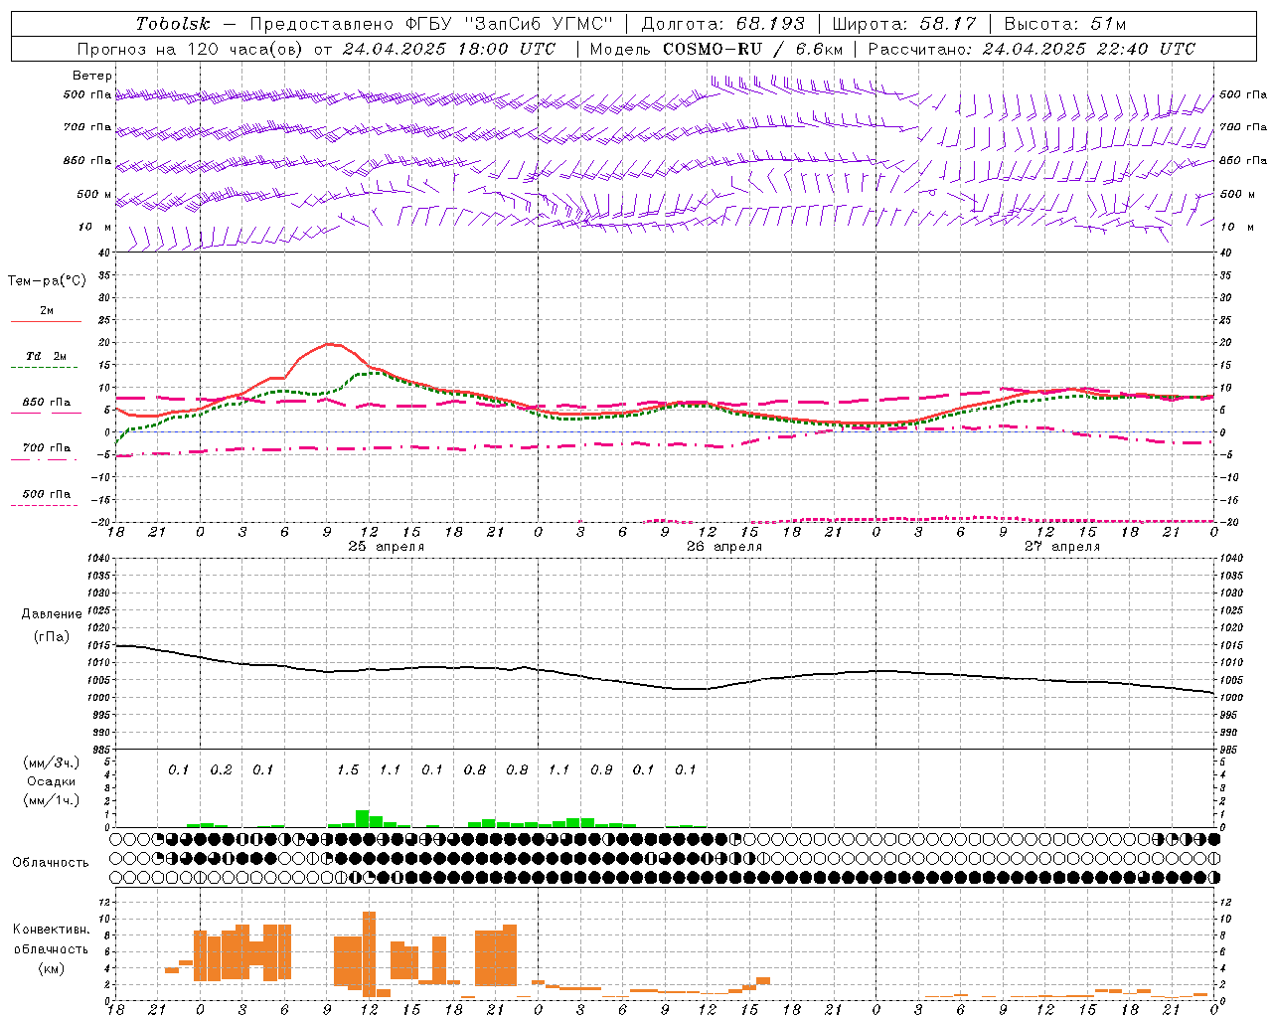Click the "0.2" three-hour precipitation value
The width and height of the screenshot is (1272, 1018).
[x=221, y=770]
